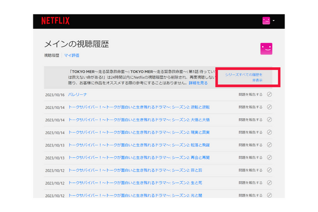Viewport: 318px width, 212px height.
Task: Open トークサバイバー episode 大悟と大悟
Action: tap(139, 120)
